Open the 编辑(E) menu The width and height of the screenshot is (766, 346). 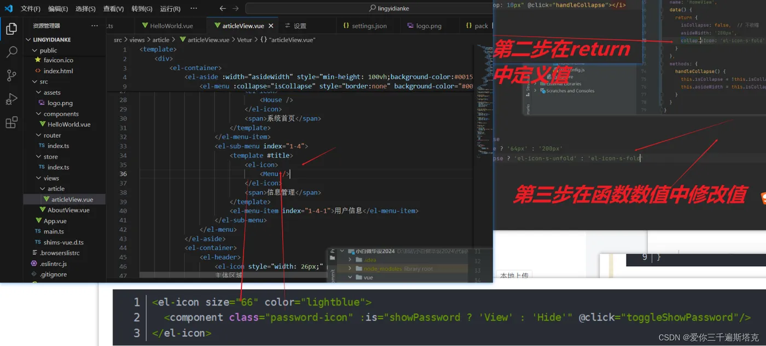click(58, 9)
